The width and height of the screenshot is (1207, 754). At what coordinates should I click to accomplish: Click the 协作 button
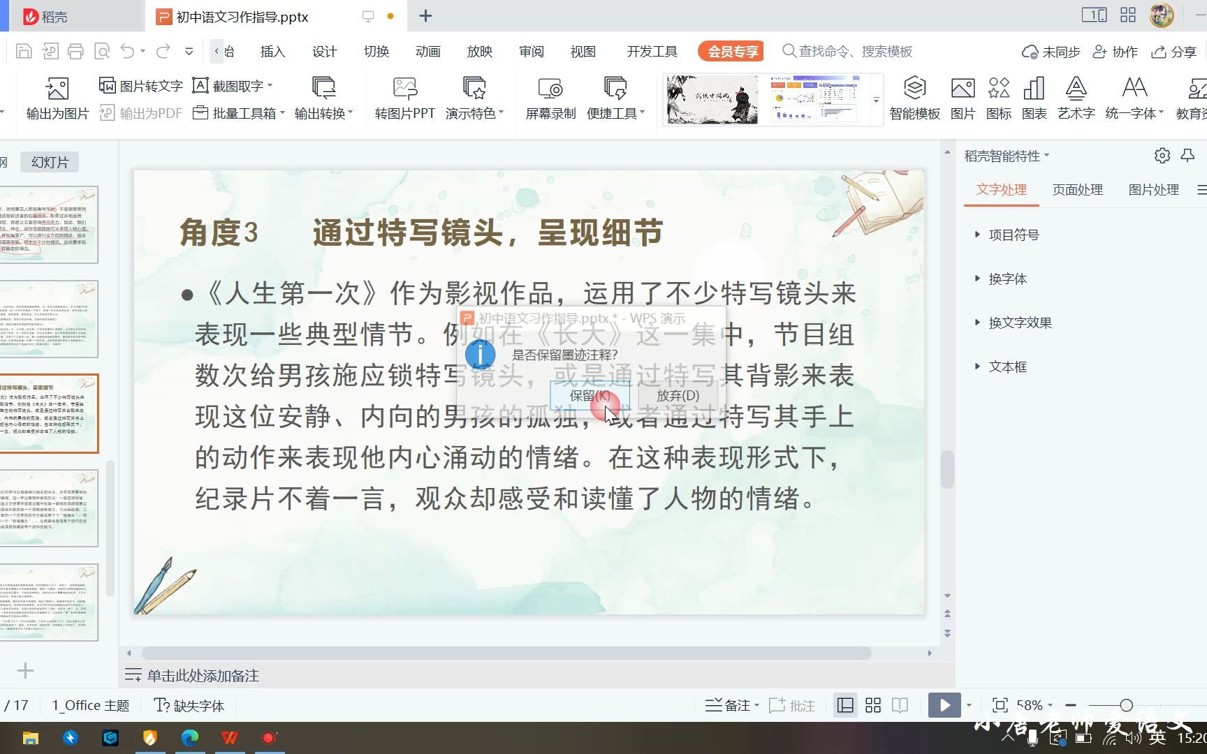click(x=1115, y=52)
